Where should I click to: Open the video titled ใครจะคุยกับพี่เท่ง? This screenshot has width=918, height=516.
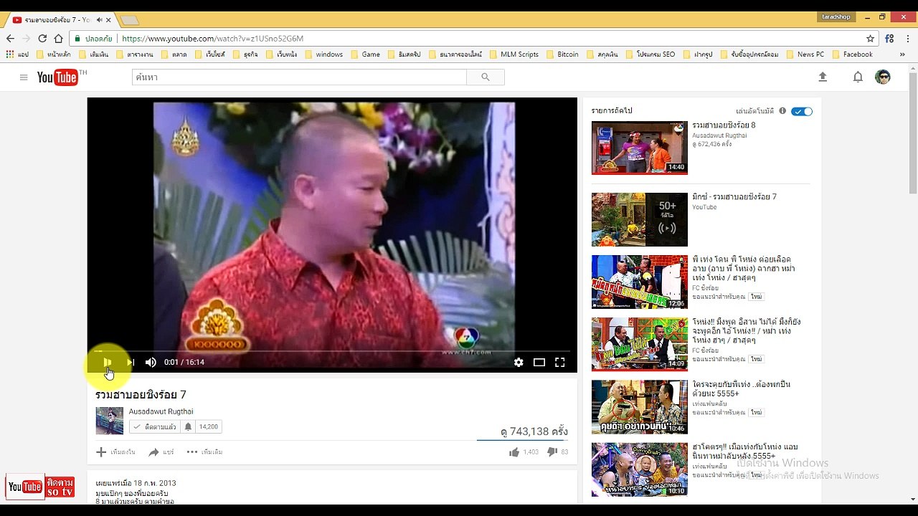[x=742, y=388]
